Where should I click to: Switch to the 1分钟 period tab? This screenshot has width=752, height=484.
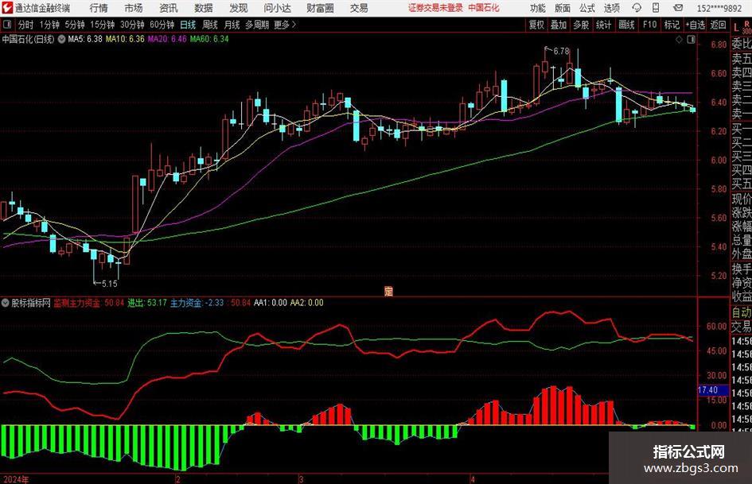(x=49, y=25)
